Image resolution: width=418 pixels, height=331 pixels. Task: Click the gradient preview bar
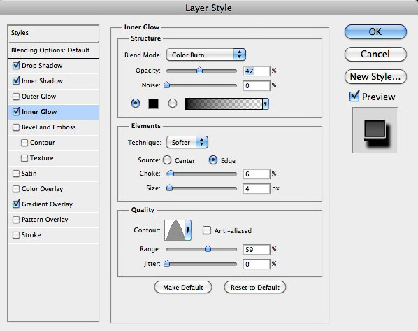pos(224,104)
